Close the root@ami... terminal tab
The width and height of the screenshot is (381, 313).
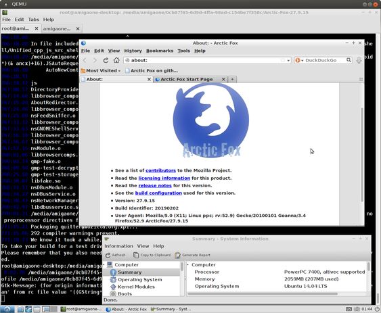click(37, 28)
